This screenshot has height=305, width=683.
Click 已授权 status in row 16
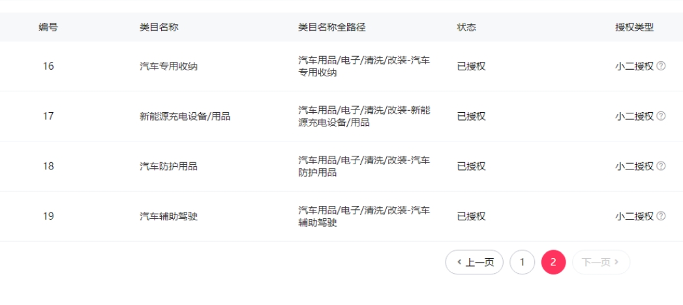(x=471, y=66)
